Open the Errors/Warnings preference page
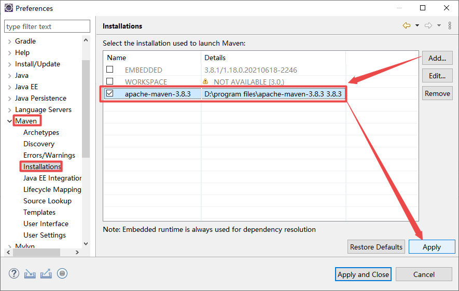This screenshot has width=459, height=291. click(49, 155)
